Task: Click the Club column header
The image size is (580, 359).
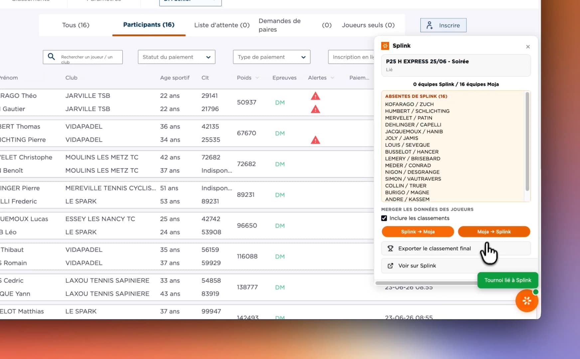Action: point(71,78)
